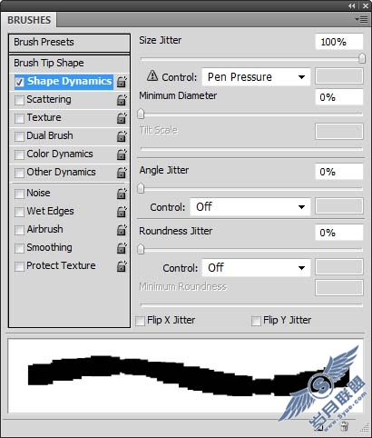Image resolution: width=372 pixels, height=438 pixels.
Task: Open the Angle Jitter control dropdown
Action: pyautogui.click(x=250, y=207)
